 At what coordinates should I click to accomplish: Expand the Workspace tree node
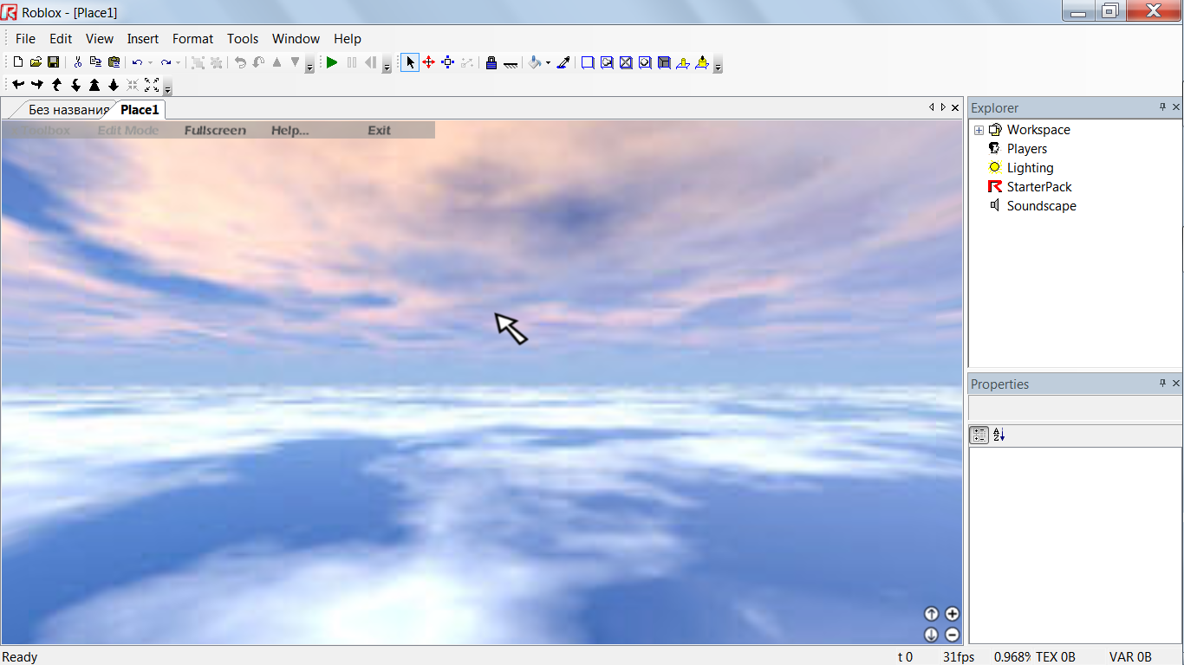(x=979, y=130)
